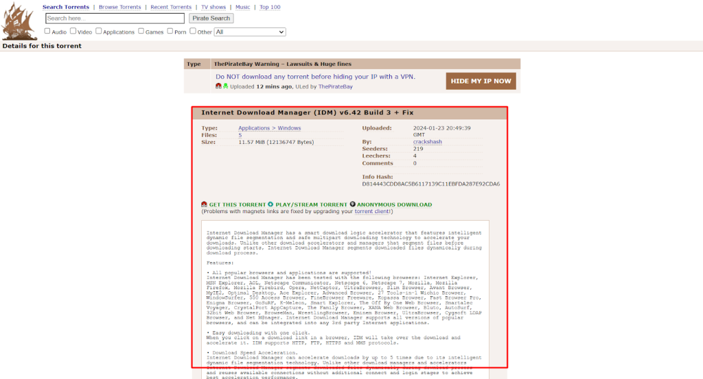
Task: Click the Details for this torrent heading
Action: [x=42, y=46]
